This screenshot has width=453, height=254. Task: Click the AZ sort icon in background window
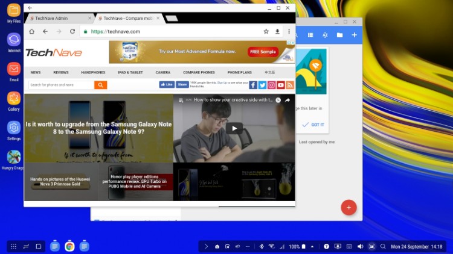(x=325, y=35)
